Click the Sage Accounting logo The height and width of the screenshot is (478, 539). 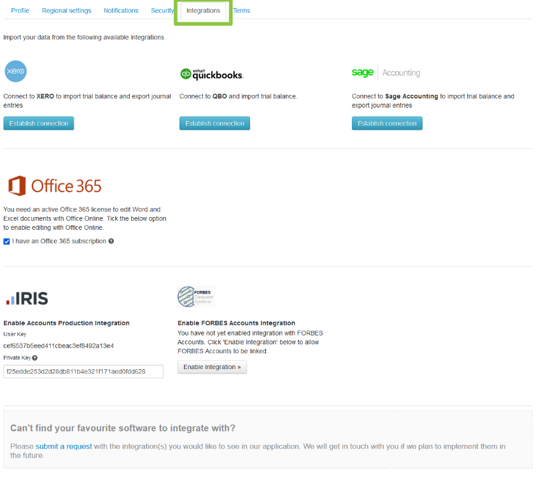point(386,73)
